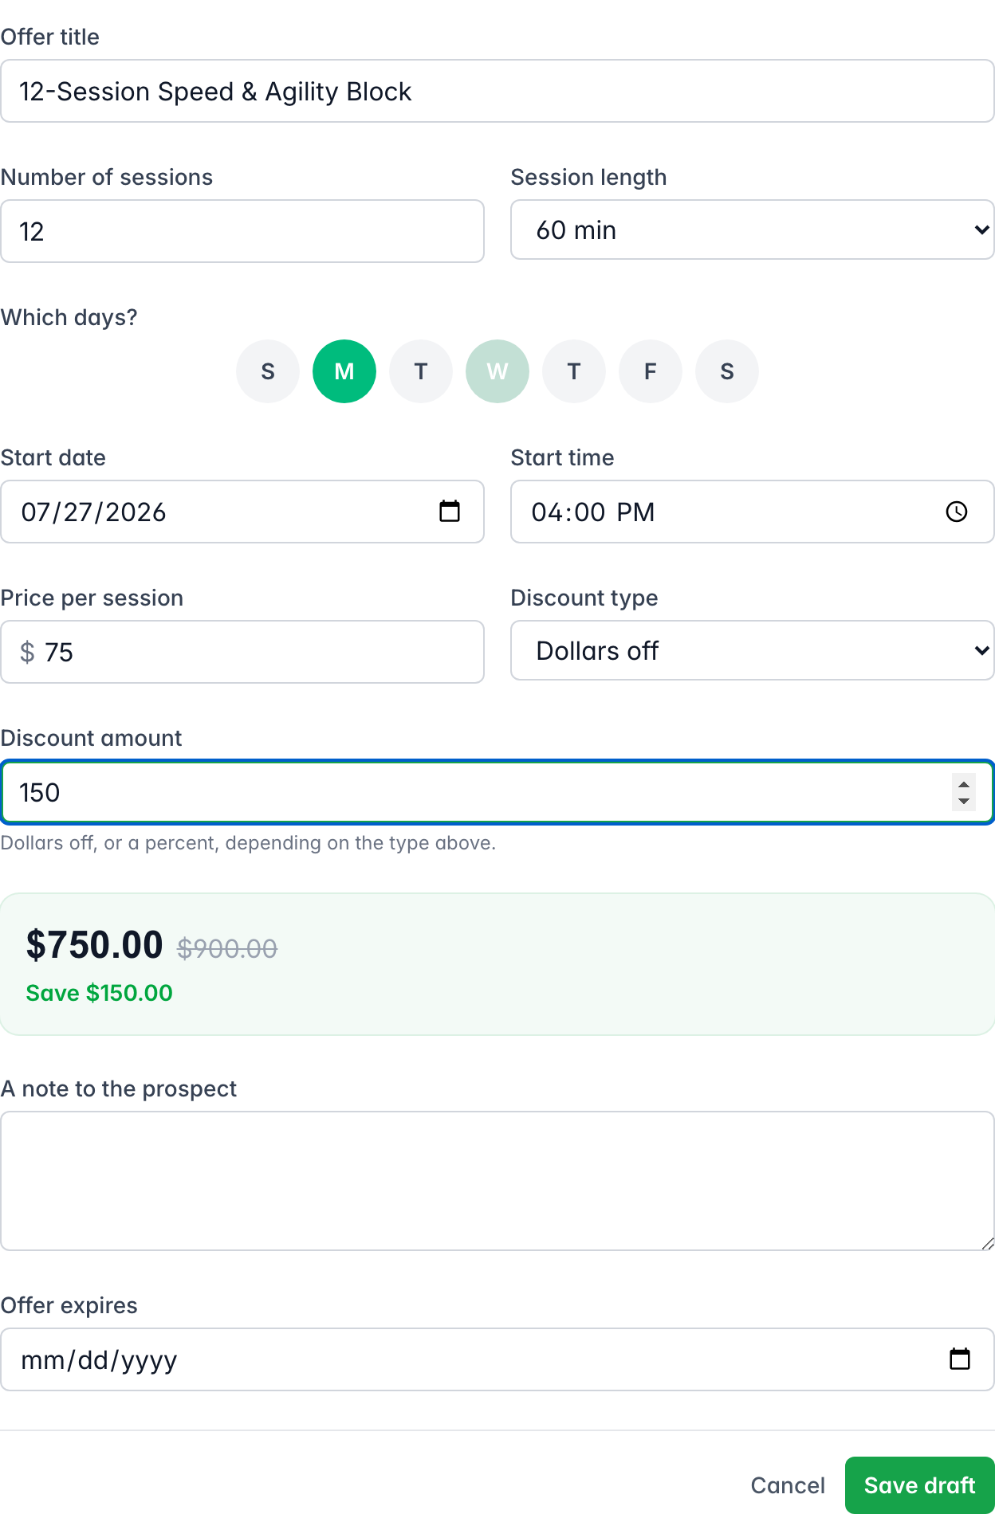Image resolution: width=995 pixels, height=1514 pixels.
Task: Decrease discount amount with the down arrow
Action: [964, 802]
